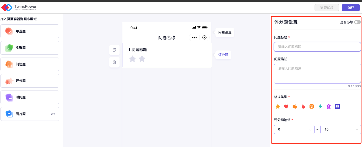The height and width of the screenshot is (147, 362).
Task: Select the orange star rating format
Action: 278,106
